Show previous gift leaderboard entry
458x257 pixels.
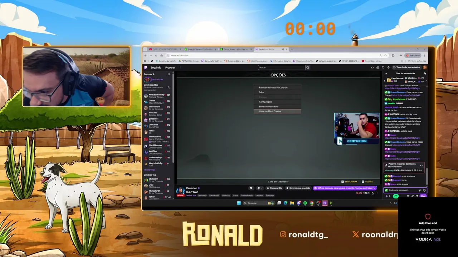[385, 81]
